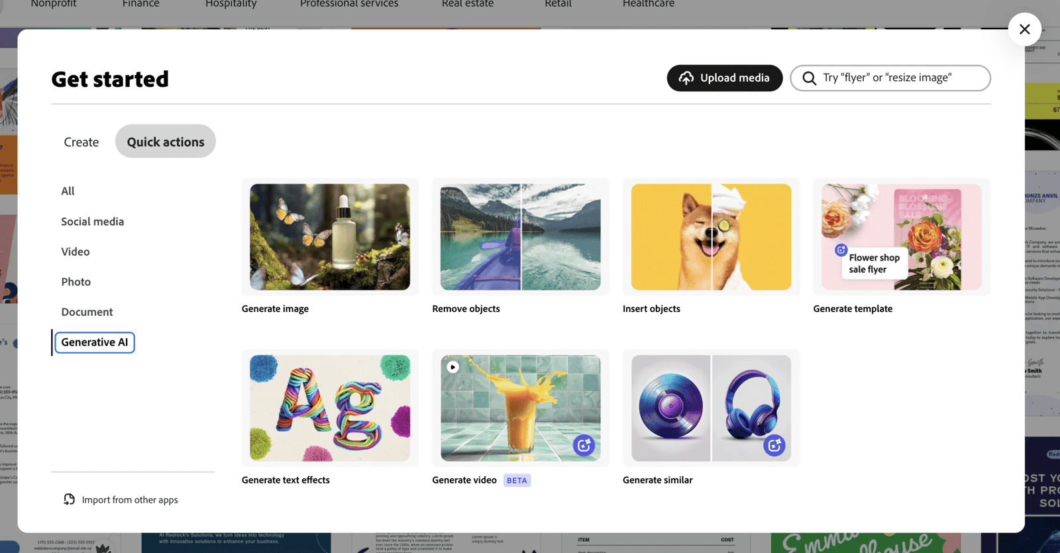The height and width of the screenshot is (553, 1060).
Task: Click Professional services in the background bar
Action: point(349,4)
